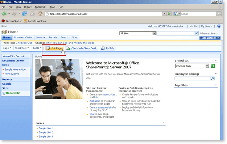Open the File menu
The width and height of the screenshot is (227, 144).
click(3, 7)
